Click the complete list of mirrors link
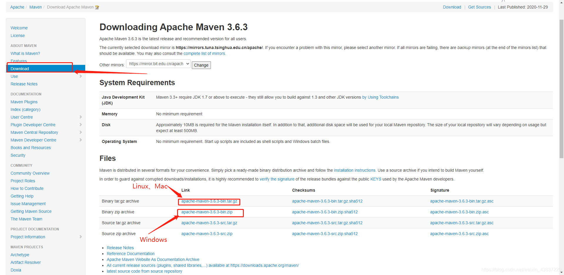The width and height of the screenshot is (564, 275). click(204, 53)
